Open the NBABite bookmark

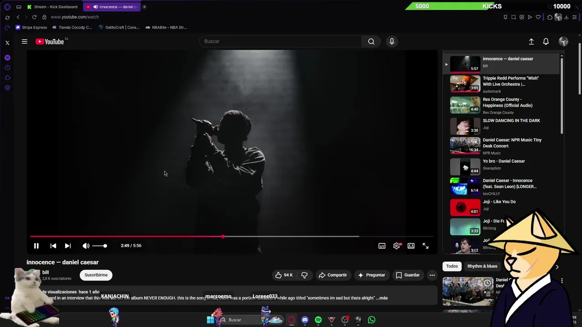(x=166, y=27)
